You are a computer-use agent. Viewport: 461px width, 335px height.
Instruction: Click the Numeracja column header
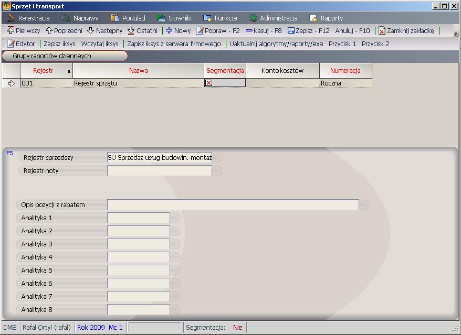click(345, 70)
